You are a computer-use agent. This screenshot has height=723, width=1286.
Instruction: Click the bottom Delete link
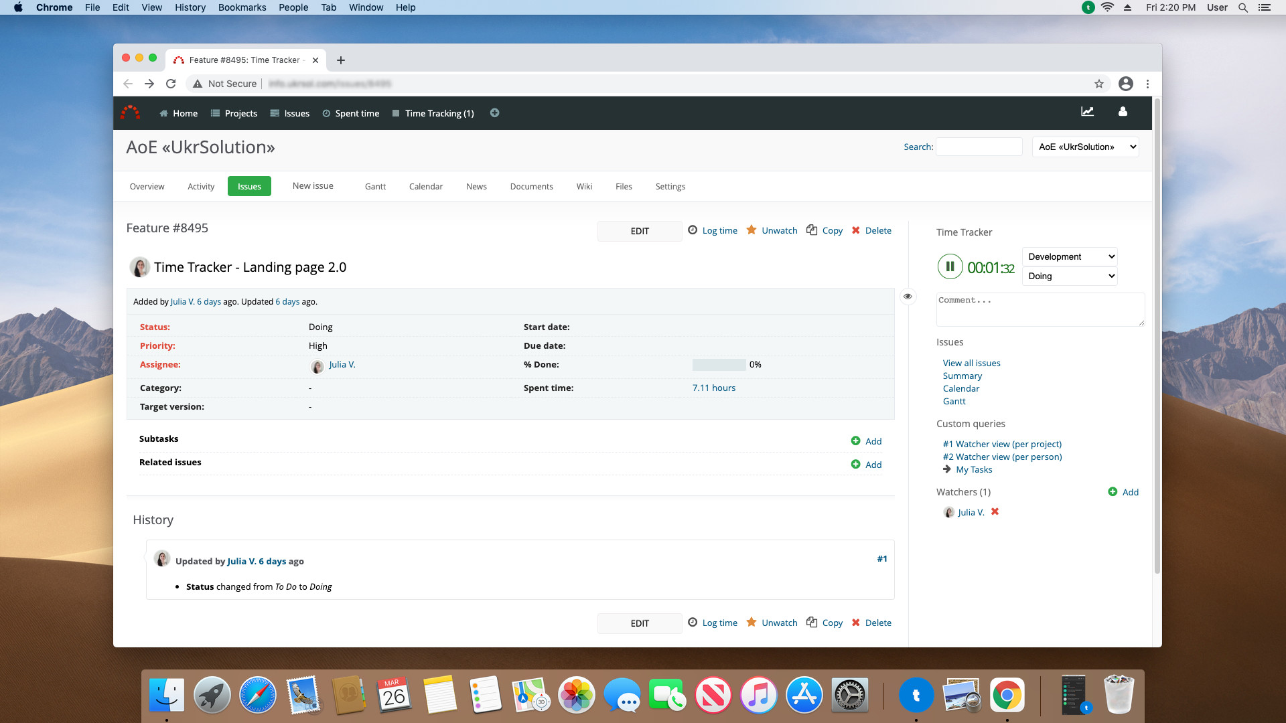point(871,623)
